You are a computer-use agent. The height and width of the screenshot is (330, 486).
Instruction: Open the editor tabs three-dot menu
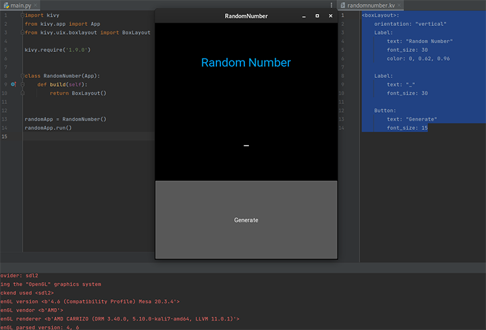pos(331,5)
